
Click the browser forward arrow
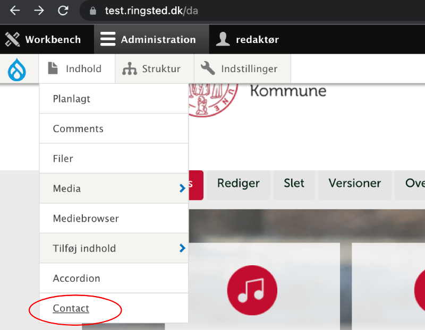[x=39, y=11]
